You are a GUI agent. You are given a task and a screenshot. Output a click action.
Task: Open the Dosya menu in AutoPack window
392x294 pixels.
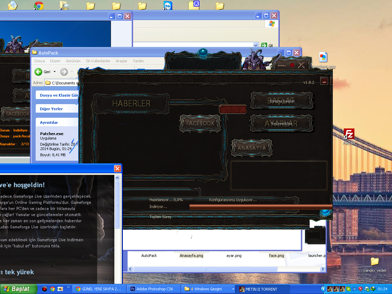(39, 61)
